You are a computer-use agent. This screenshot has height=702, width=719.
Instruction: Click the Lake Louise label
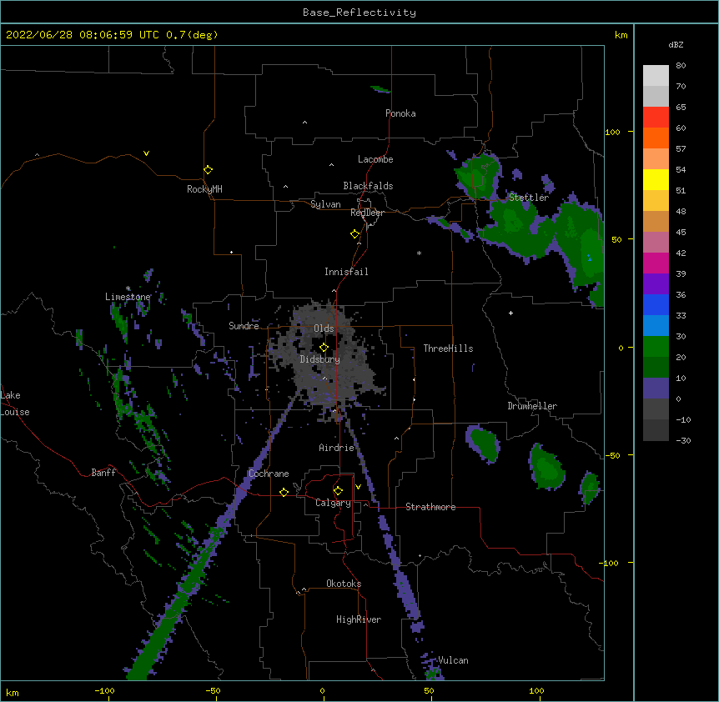(15, 404)
